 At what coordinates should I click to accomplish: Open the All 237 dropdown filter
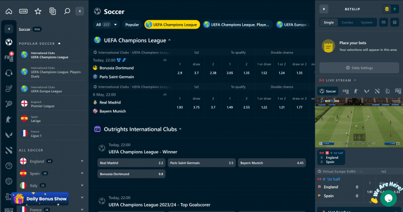tap(106, 25)
